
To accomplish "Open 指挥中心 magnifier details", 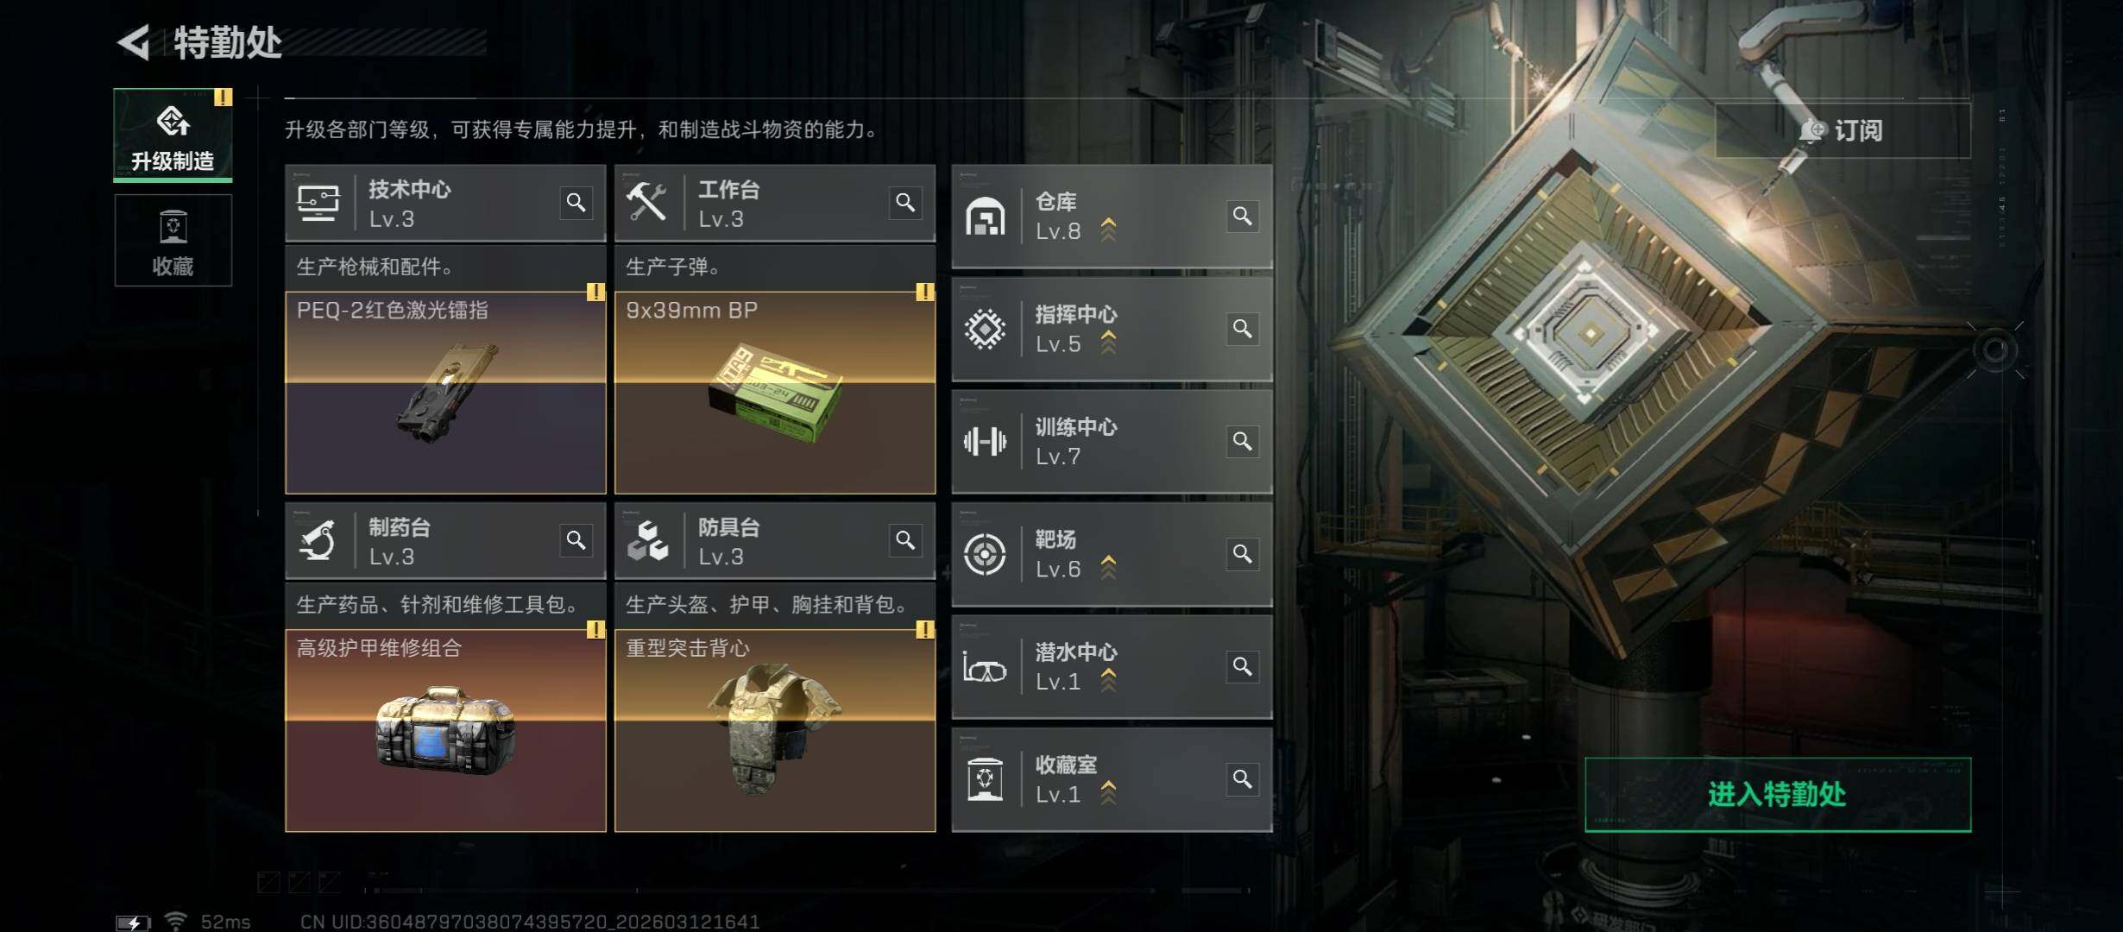I will 1243,329.
